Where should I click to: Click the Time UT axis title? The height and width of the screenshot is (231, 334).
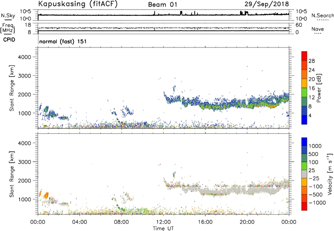tap(163, 228)
